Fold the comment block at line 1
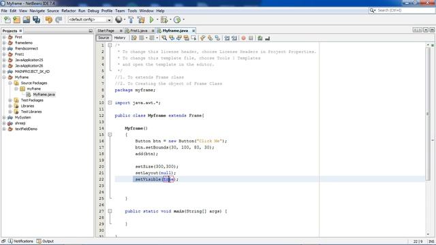Image resolution: width=436 pixels, height=245 pixels. (x=110, y=46)
